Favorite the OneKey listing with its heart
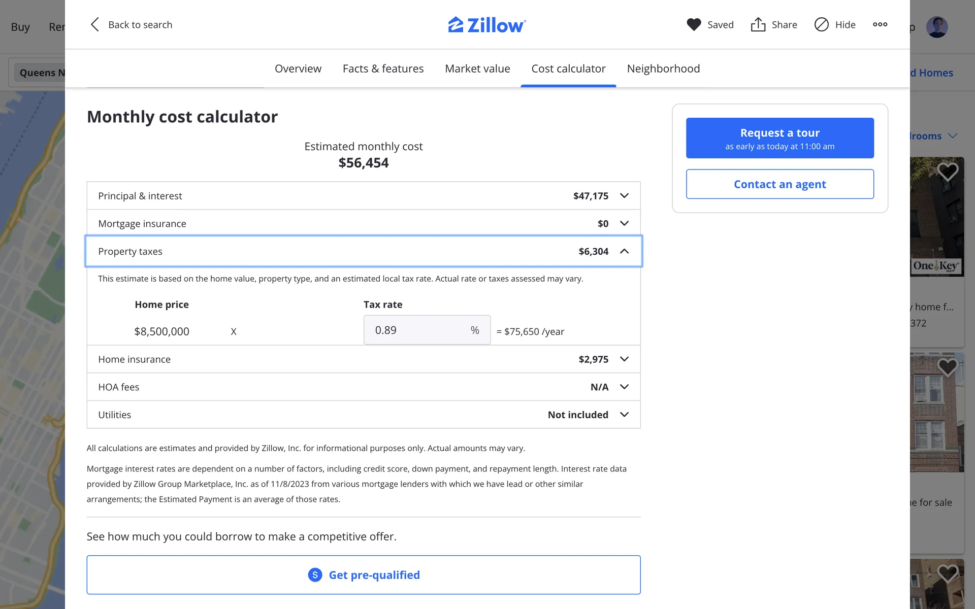Screen dimensions: 975x609 click(x=947, y=172)
